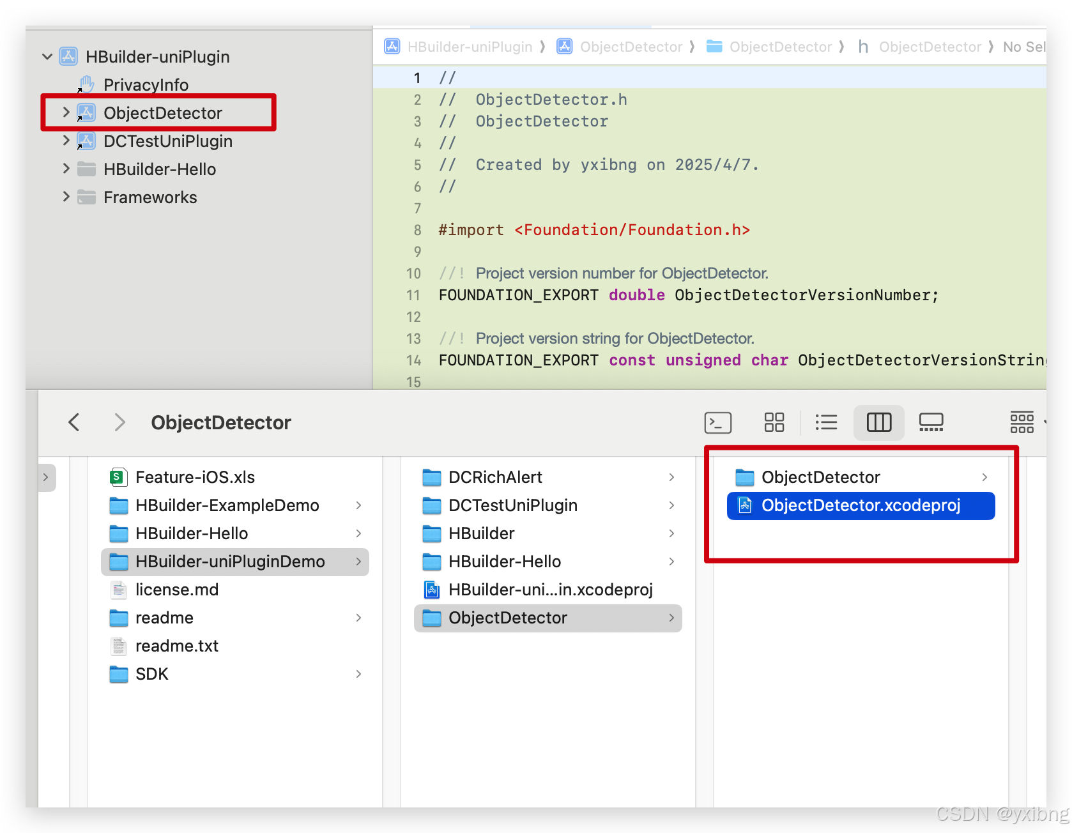Open the SDK folder
1072x833 pixels.
[x=152, y=674]
